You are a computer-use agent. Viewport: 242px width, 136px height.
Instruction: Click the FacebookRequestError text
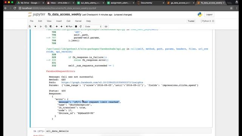pyautogui.click(x=60, y=71)
